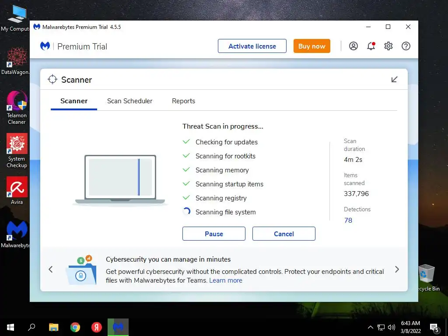The image size is (448, 336).
Task: Select the Recycle Bin desktop icon
Action: [427, 277]
